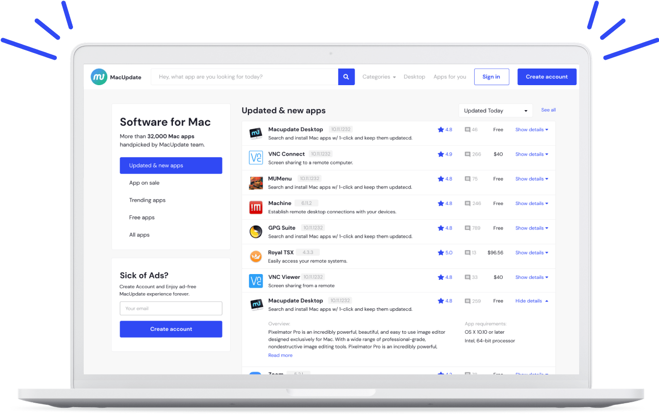
Task: Expand Show details for MUMenu
Action: [532, 179]
